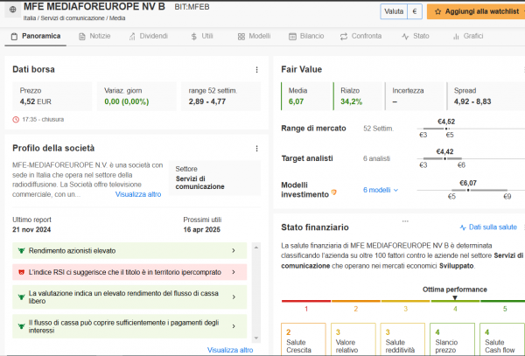Click the clipboard icon on Panoramica tab
This screenshot has width=525, height=356.
[14, 37]
